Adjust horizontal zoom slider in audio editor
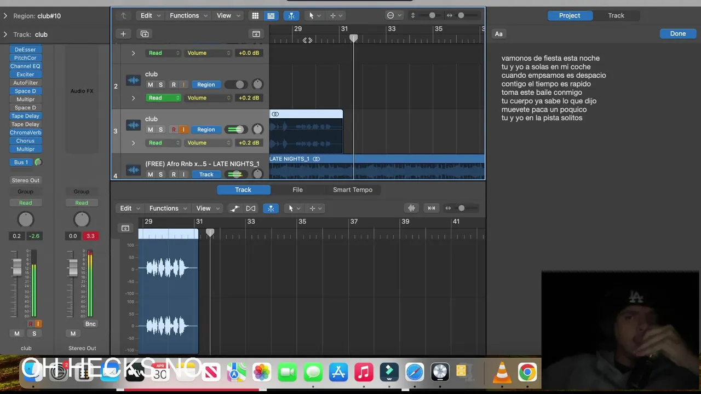The image size is (701, 394). tap(462, 208)
